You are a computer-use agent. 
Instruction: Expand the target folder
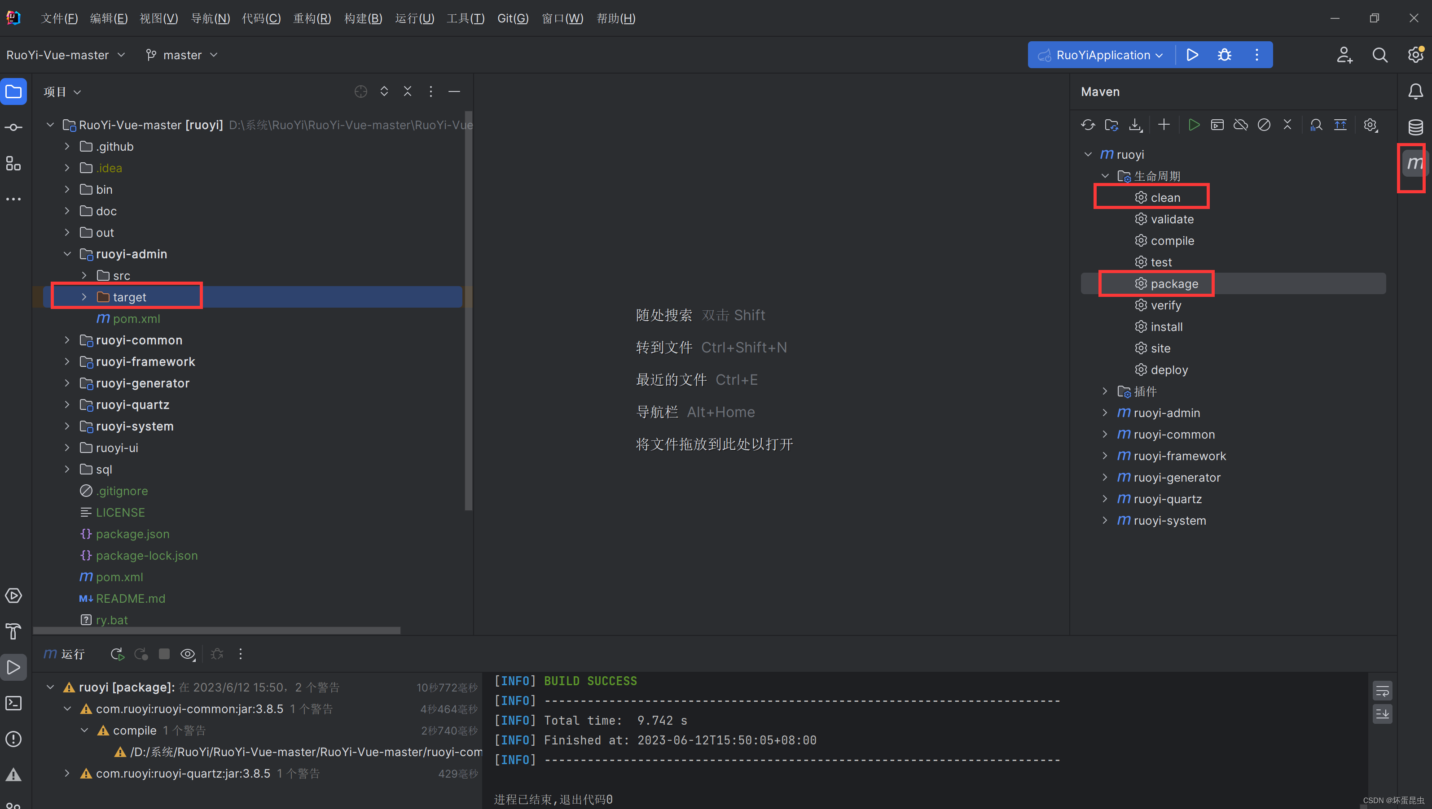(84, 297)
